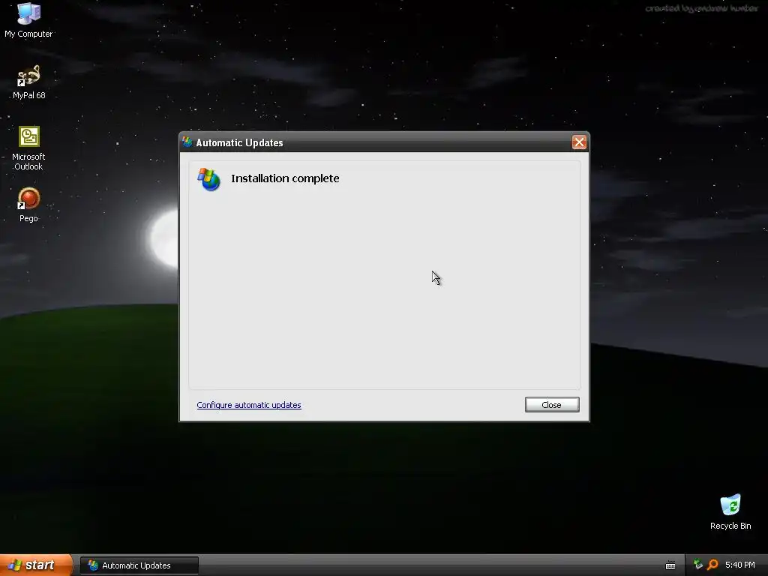Select the Microsoft Outlook desktop icon
Viewport: 768px width, 576px height.
pyautogui.click(x=28, y=148)
